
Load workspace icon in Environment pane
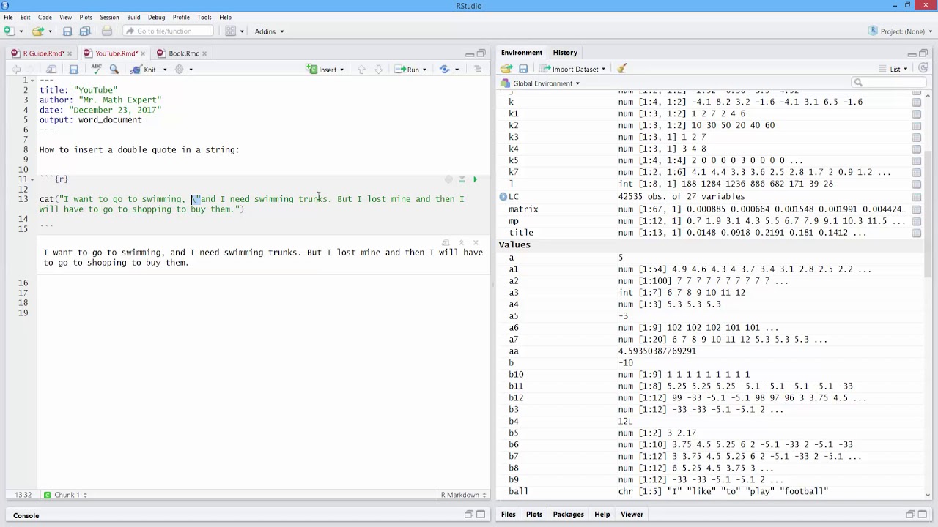[506, 69]
